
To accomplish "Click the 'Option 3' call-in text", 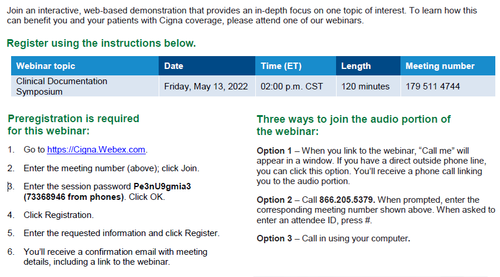I will click(x=333, y=238).
